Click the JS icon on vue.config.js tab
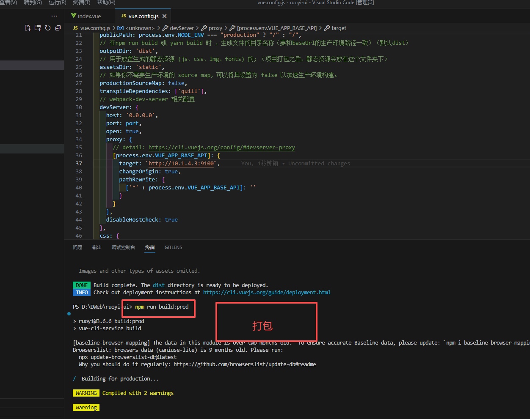Screen dimensions: 530x419 [x=124, y=16]
